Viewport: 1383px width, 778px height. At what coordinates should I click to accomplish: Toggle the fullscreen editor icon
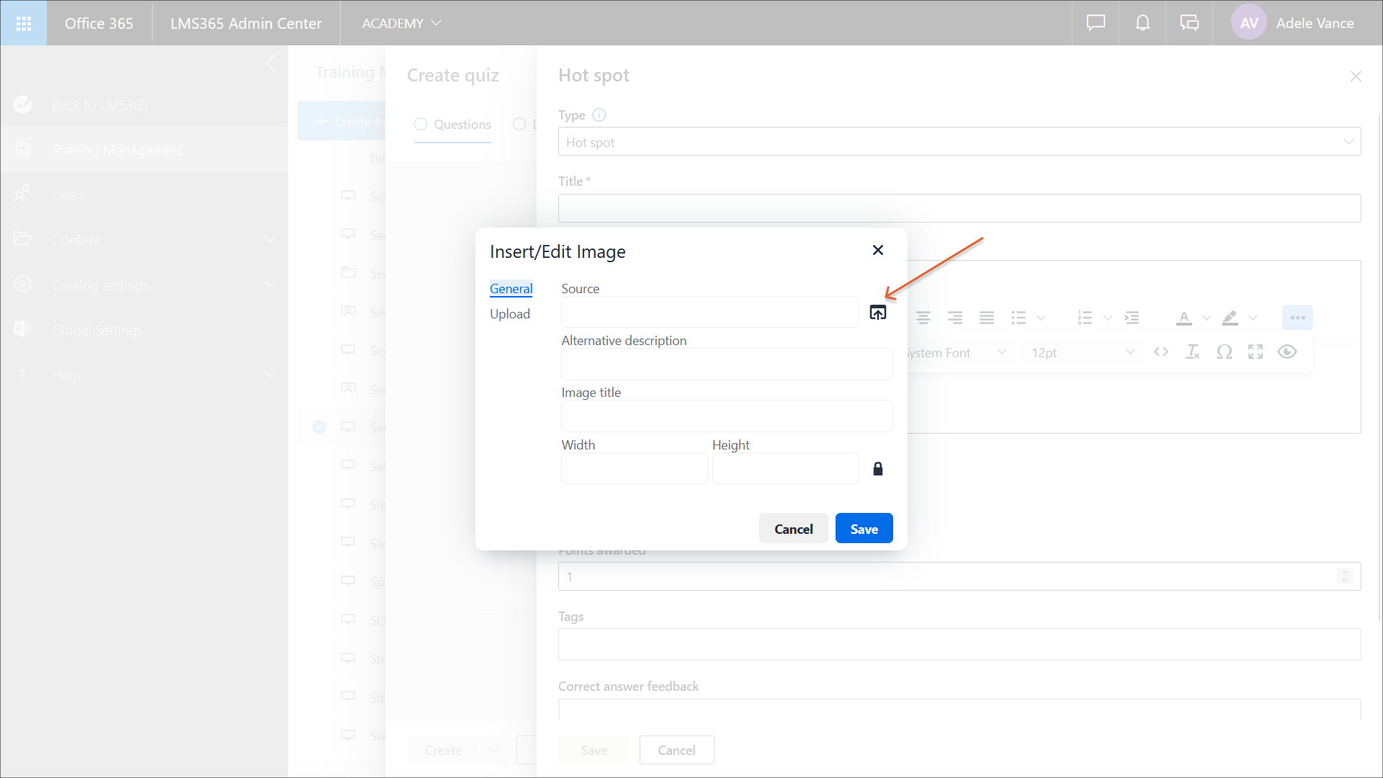pyautogui.click(x=1256, y=352)
